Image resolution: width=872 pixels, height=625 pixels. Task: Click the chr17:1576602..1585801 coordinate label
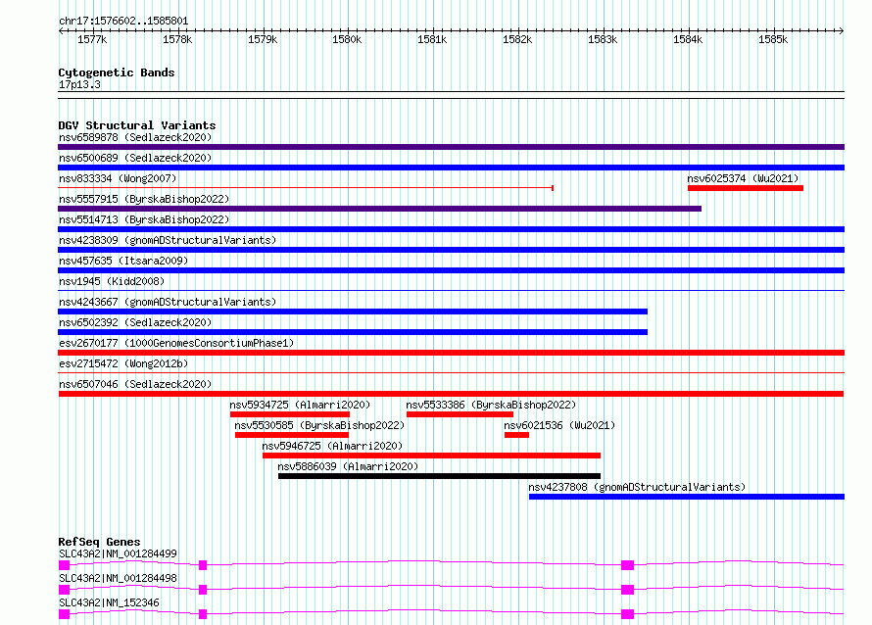[123, 22]
